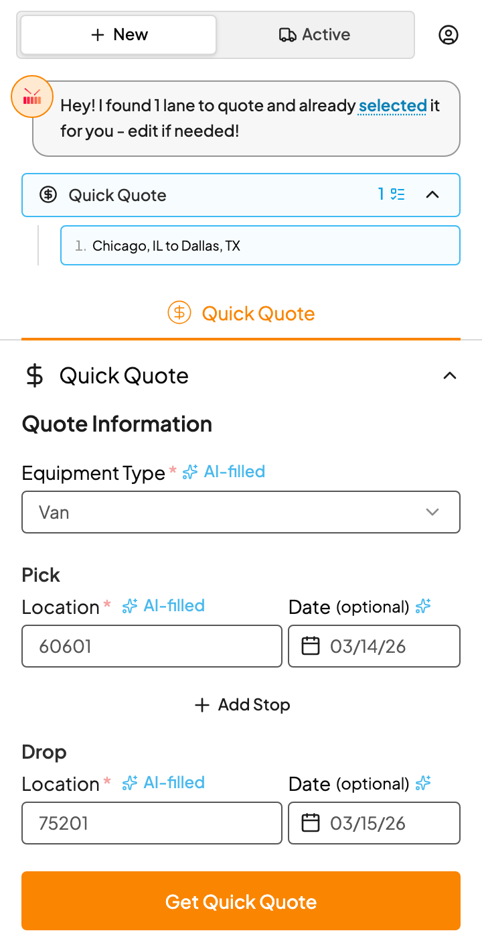Click the sparkle icon next to Pick Date label
Viewport: 482px width, 941px height.
[423, 607]
